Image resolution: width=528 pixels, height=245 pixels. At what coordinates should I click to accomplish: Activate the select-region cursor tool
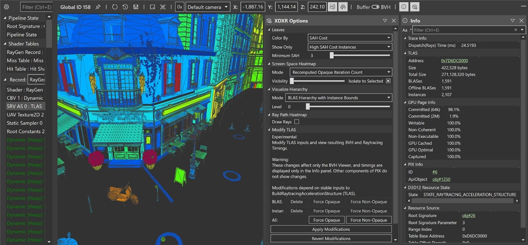(152, 7)
